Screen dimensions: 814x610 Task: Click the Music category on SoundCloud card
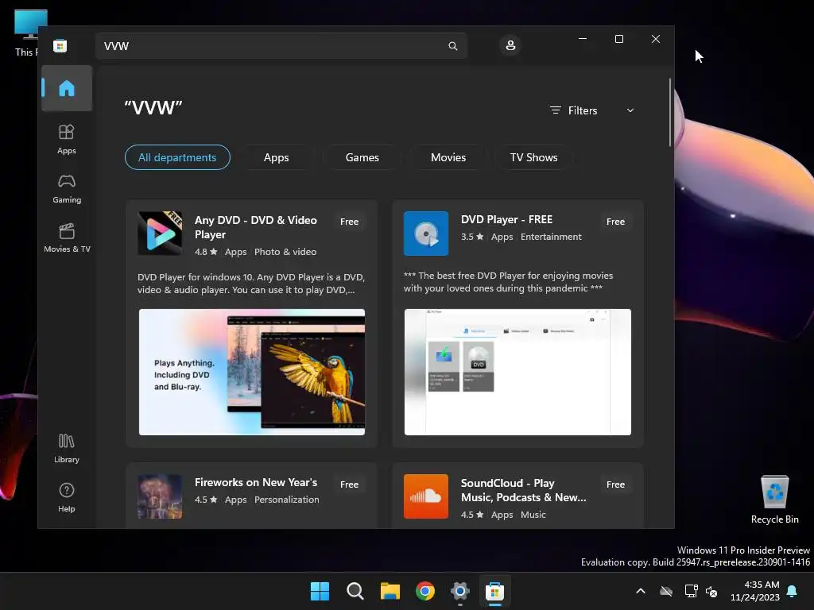pos(533,515)
